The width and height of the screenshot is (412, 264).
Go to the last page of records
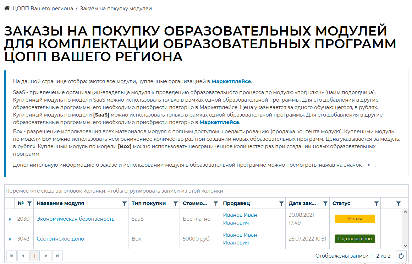pos(57,256)
